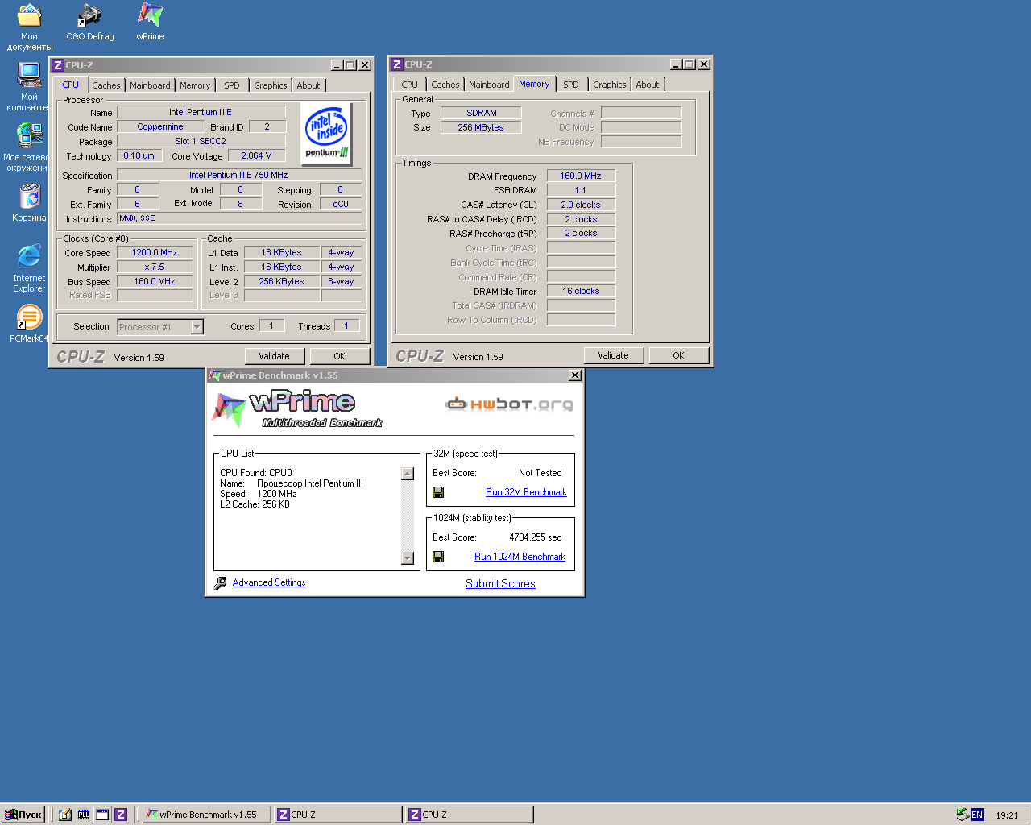Click the wrench icon beside Advanced Settings
The height and width of the screenshot is (825, 1031).
tap(220, 582)
